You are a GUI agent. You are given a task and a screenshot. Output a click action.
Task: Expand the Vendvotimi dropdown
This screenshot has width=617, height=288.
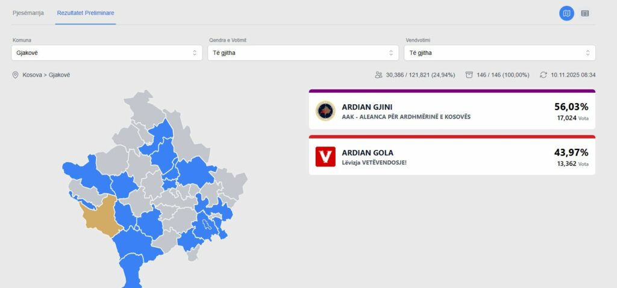500,53
